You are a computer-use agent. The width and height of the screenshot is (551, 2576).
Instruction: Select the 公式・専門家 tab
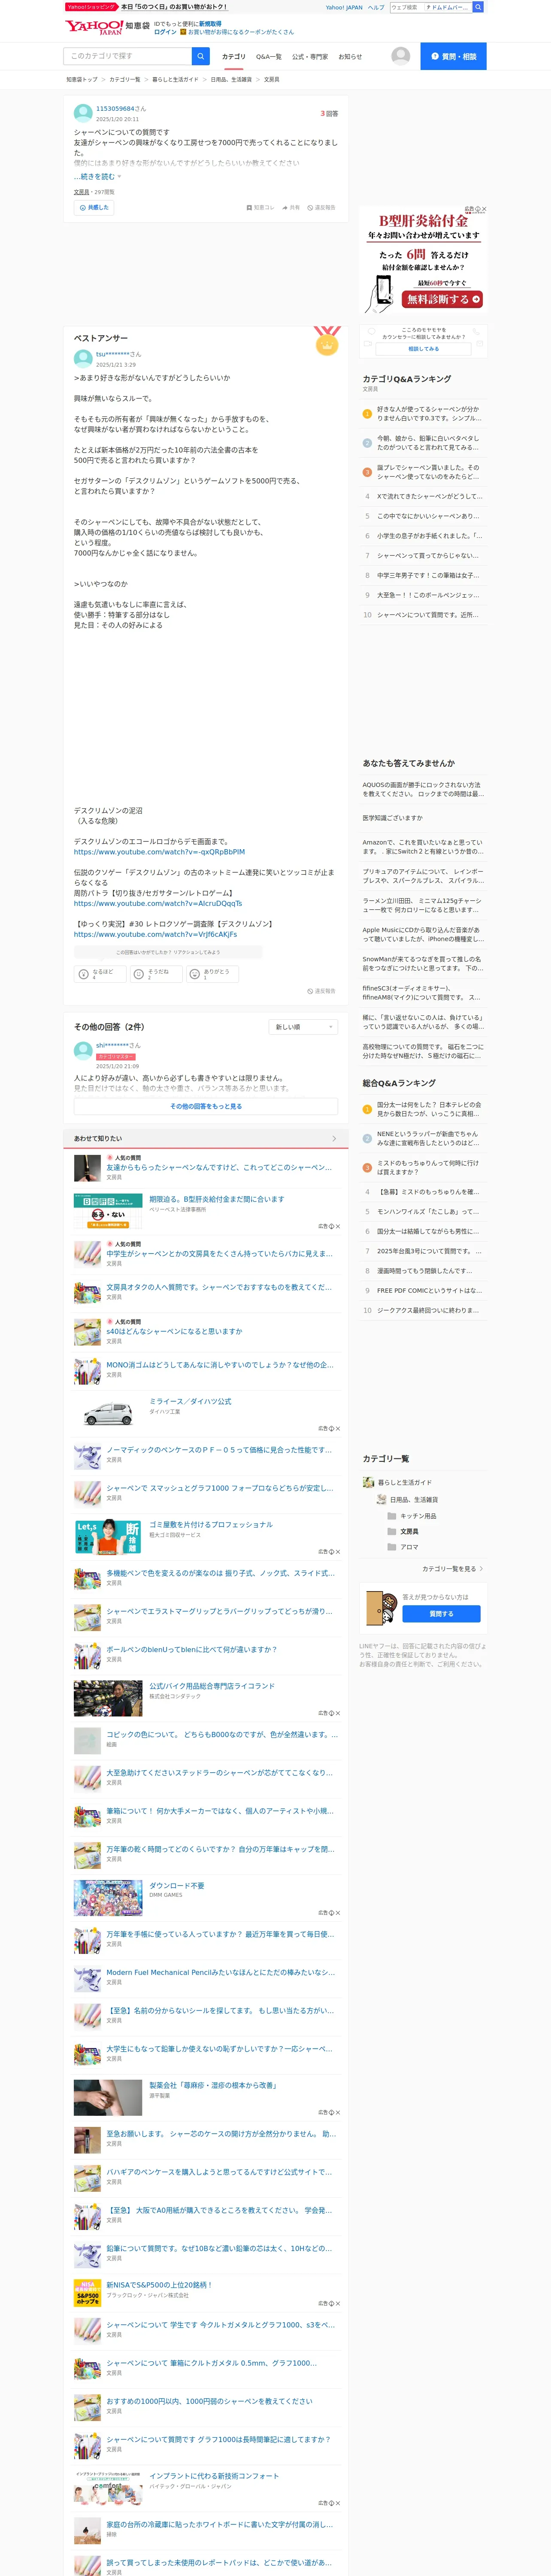[x=310, y=57]
